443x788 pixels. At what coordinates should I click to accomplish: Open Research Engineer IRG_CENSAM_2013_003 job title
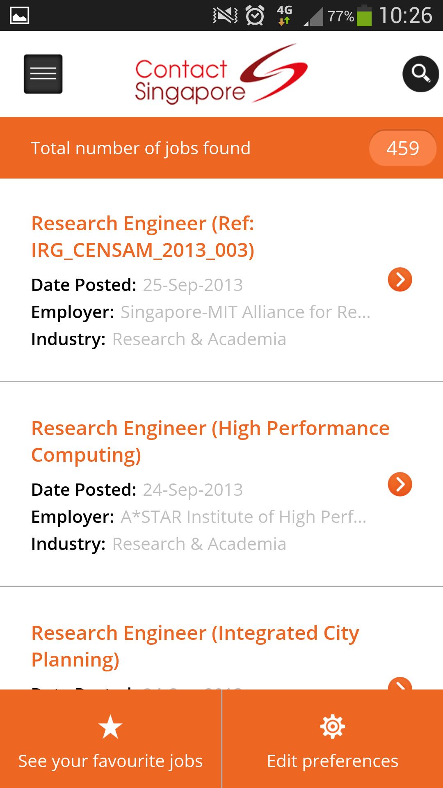(143, 237)
